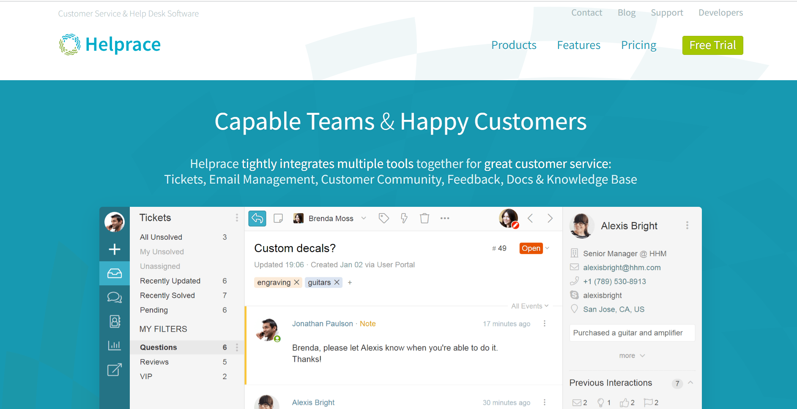Click the requester avatar in ticket toolbar
Viewport: 797px width, 409px height.
[x=509, y=218]
